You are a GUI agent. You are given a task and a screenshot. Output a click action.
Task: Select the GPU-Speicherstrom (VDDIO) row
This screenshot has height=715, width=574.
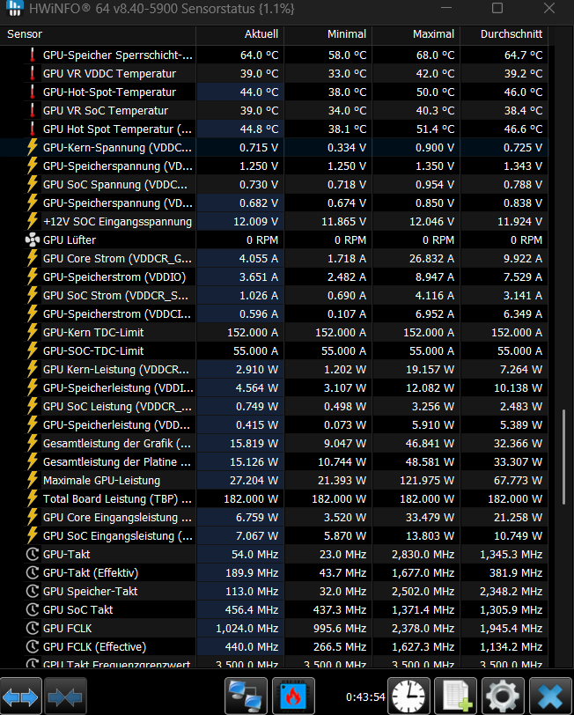pos(274,276)
